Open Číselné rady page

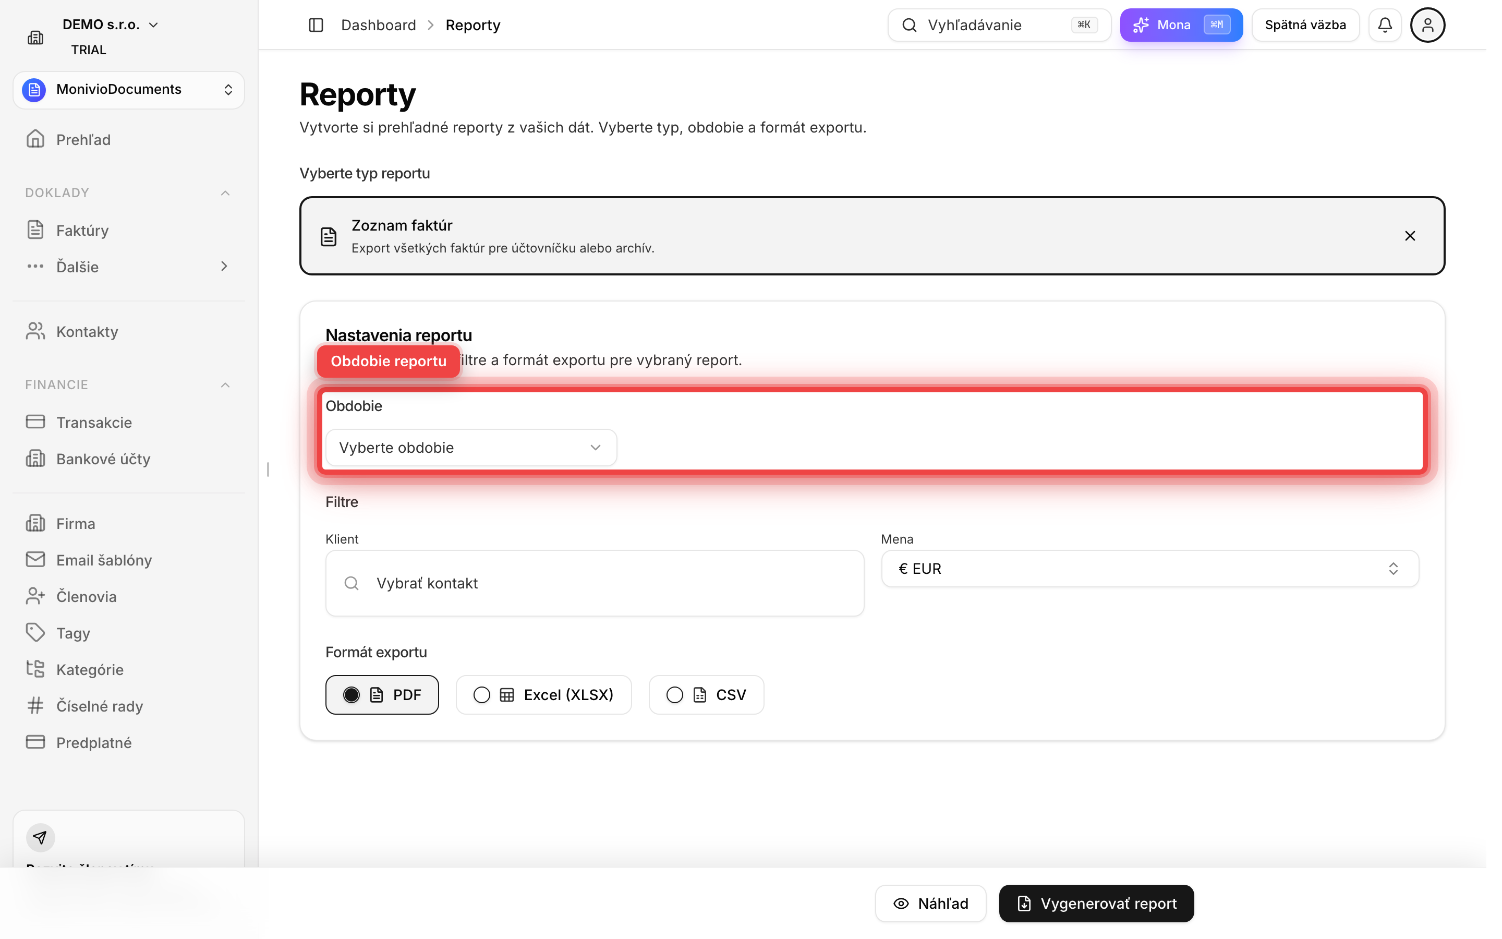click(128, 706)
